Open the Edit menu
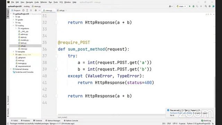Image resolution: width=222 pixels, height=125 pixels. pyautogui.click(x=17, y=2)
